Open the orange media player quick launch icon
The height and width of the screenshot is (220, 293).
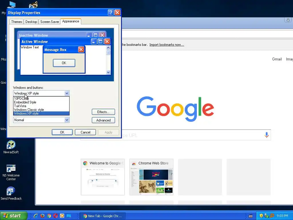62,216
